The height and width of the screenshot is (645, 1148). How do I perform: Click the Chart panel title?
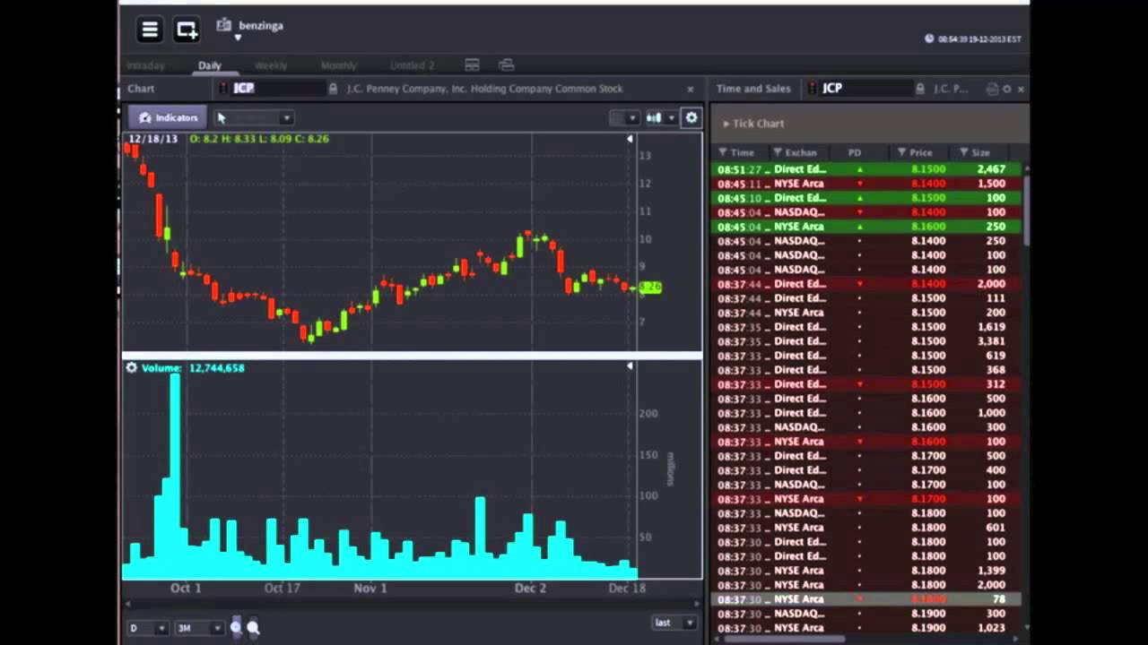coord(141,89)
